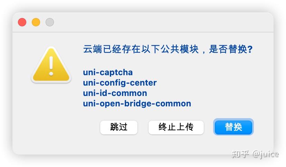This screenshot has height=167, width=286.
Task: Click the yellow minimize window button
Action: (36, 22)
